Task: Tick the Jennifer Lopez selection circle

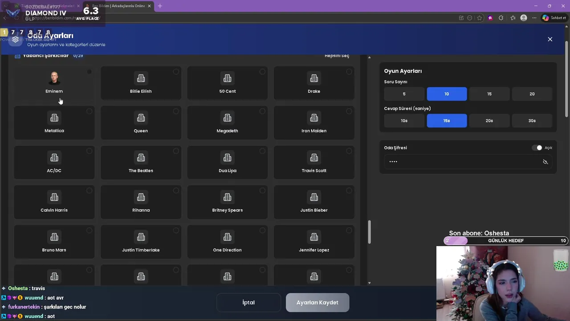Action: pos(349,230)
